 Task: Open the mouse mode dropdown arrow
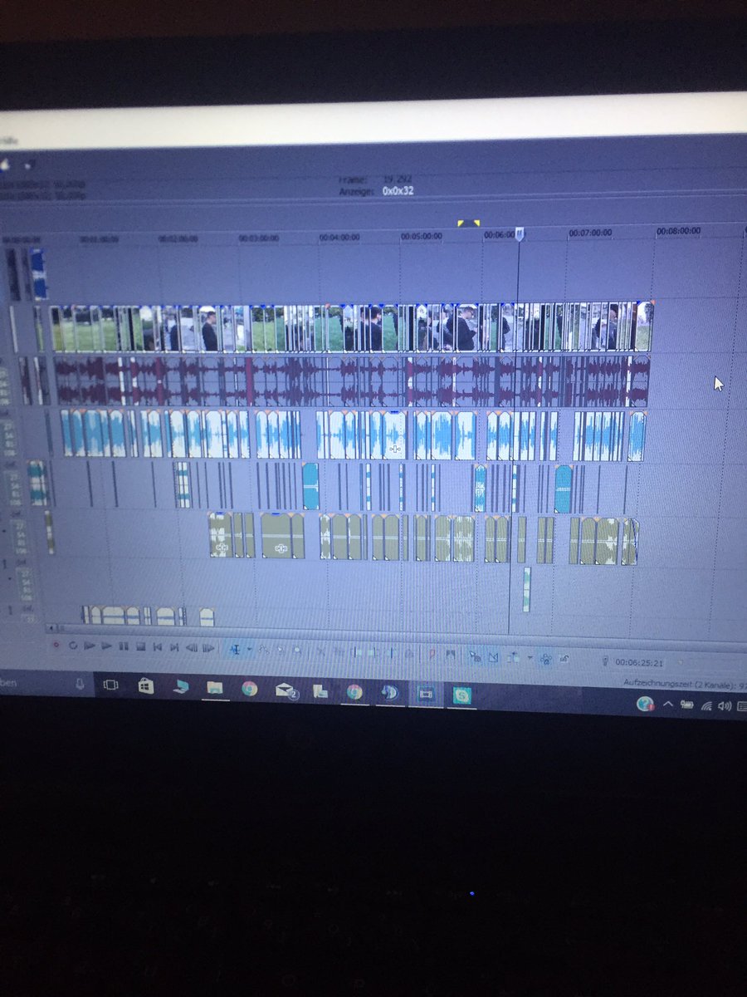pyautogui.click(x=249, y=649)
